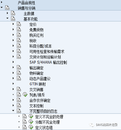The width and height of the screenshot is (121, 130).
Task: Expand the 输出确定 node
Action: click(x=13, y=67)
